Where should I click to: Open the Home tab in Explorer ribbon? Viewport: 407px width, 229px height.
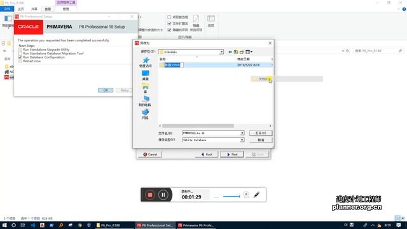click(21, 9)
